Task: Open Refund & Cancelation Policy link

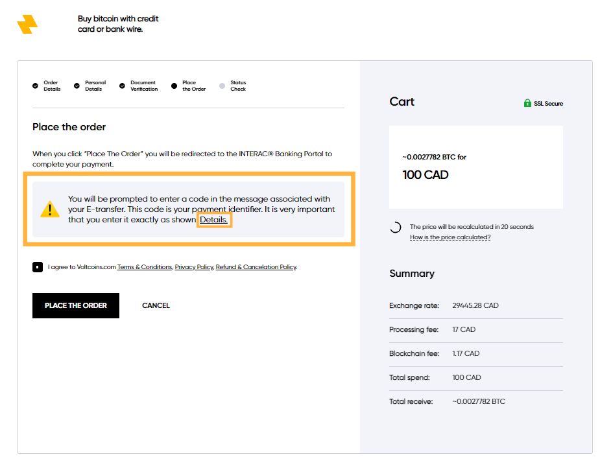Action: pyautogui.click(x=256, y=267)
